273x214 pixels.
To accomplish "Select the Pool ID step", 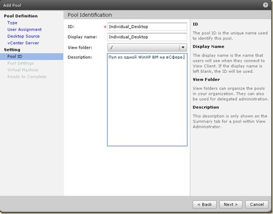I will coord(31,57).
